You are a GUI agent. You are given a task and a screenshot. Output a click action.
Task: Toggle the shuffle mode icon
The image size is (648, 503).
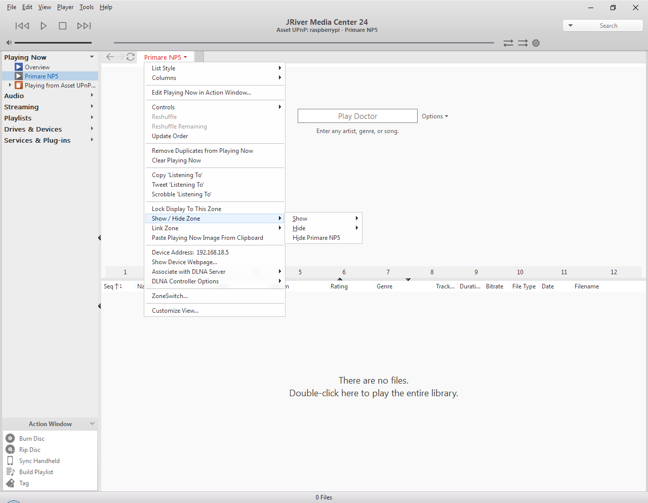[522, 43]
